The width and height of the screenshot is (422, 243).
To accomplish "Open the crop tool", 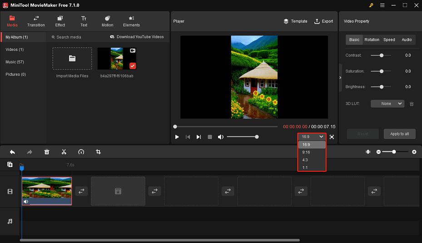I will (x=98, y=152).
